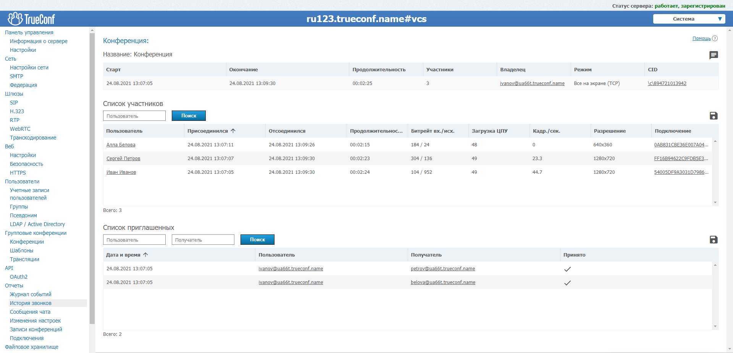
Task: Open participant Алла Белова link
Action: click(121, 145)
